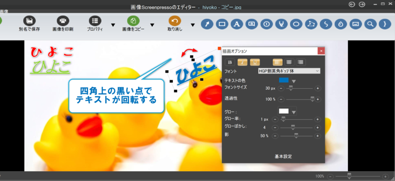The height and width of the screenshot is (181, 395).
Task: Click the 別名で保存 save-as icon
Action: (x=29, y=21)
